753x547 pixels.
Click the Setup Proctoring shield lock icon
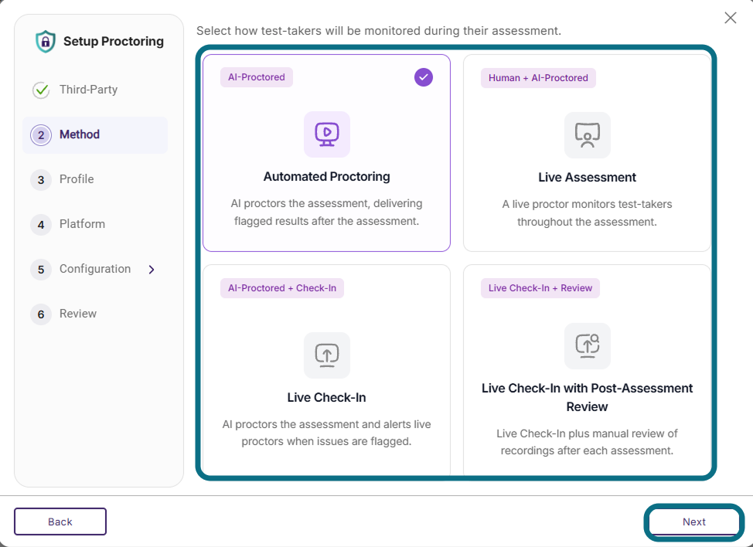pyautogui.click(x=46, y=41)
